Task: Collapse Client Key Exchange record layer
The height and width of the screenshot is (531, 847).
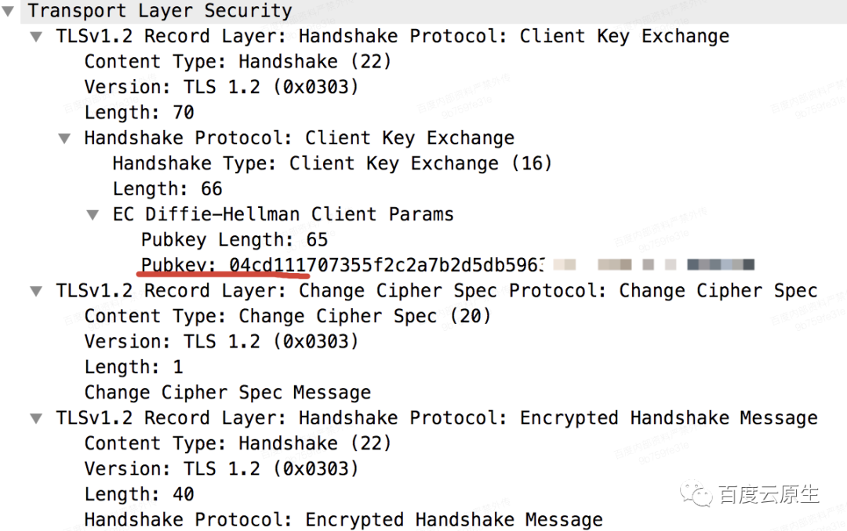Action: tap(36, 37)
